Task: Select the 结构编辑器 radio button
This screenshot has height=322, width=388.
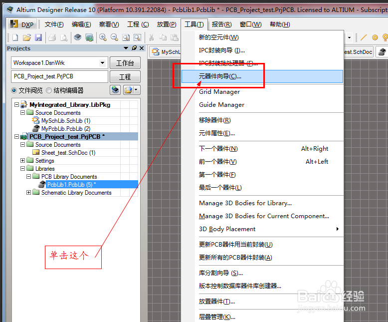Action: click(x=49, y=90)
